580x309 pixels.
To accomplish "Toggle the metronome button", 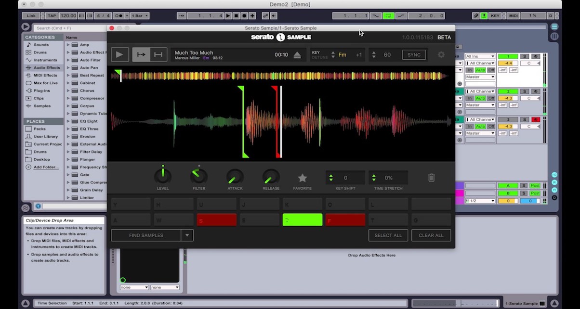I will pyautogui.click(x=118, y=16).
